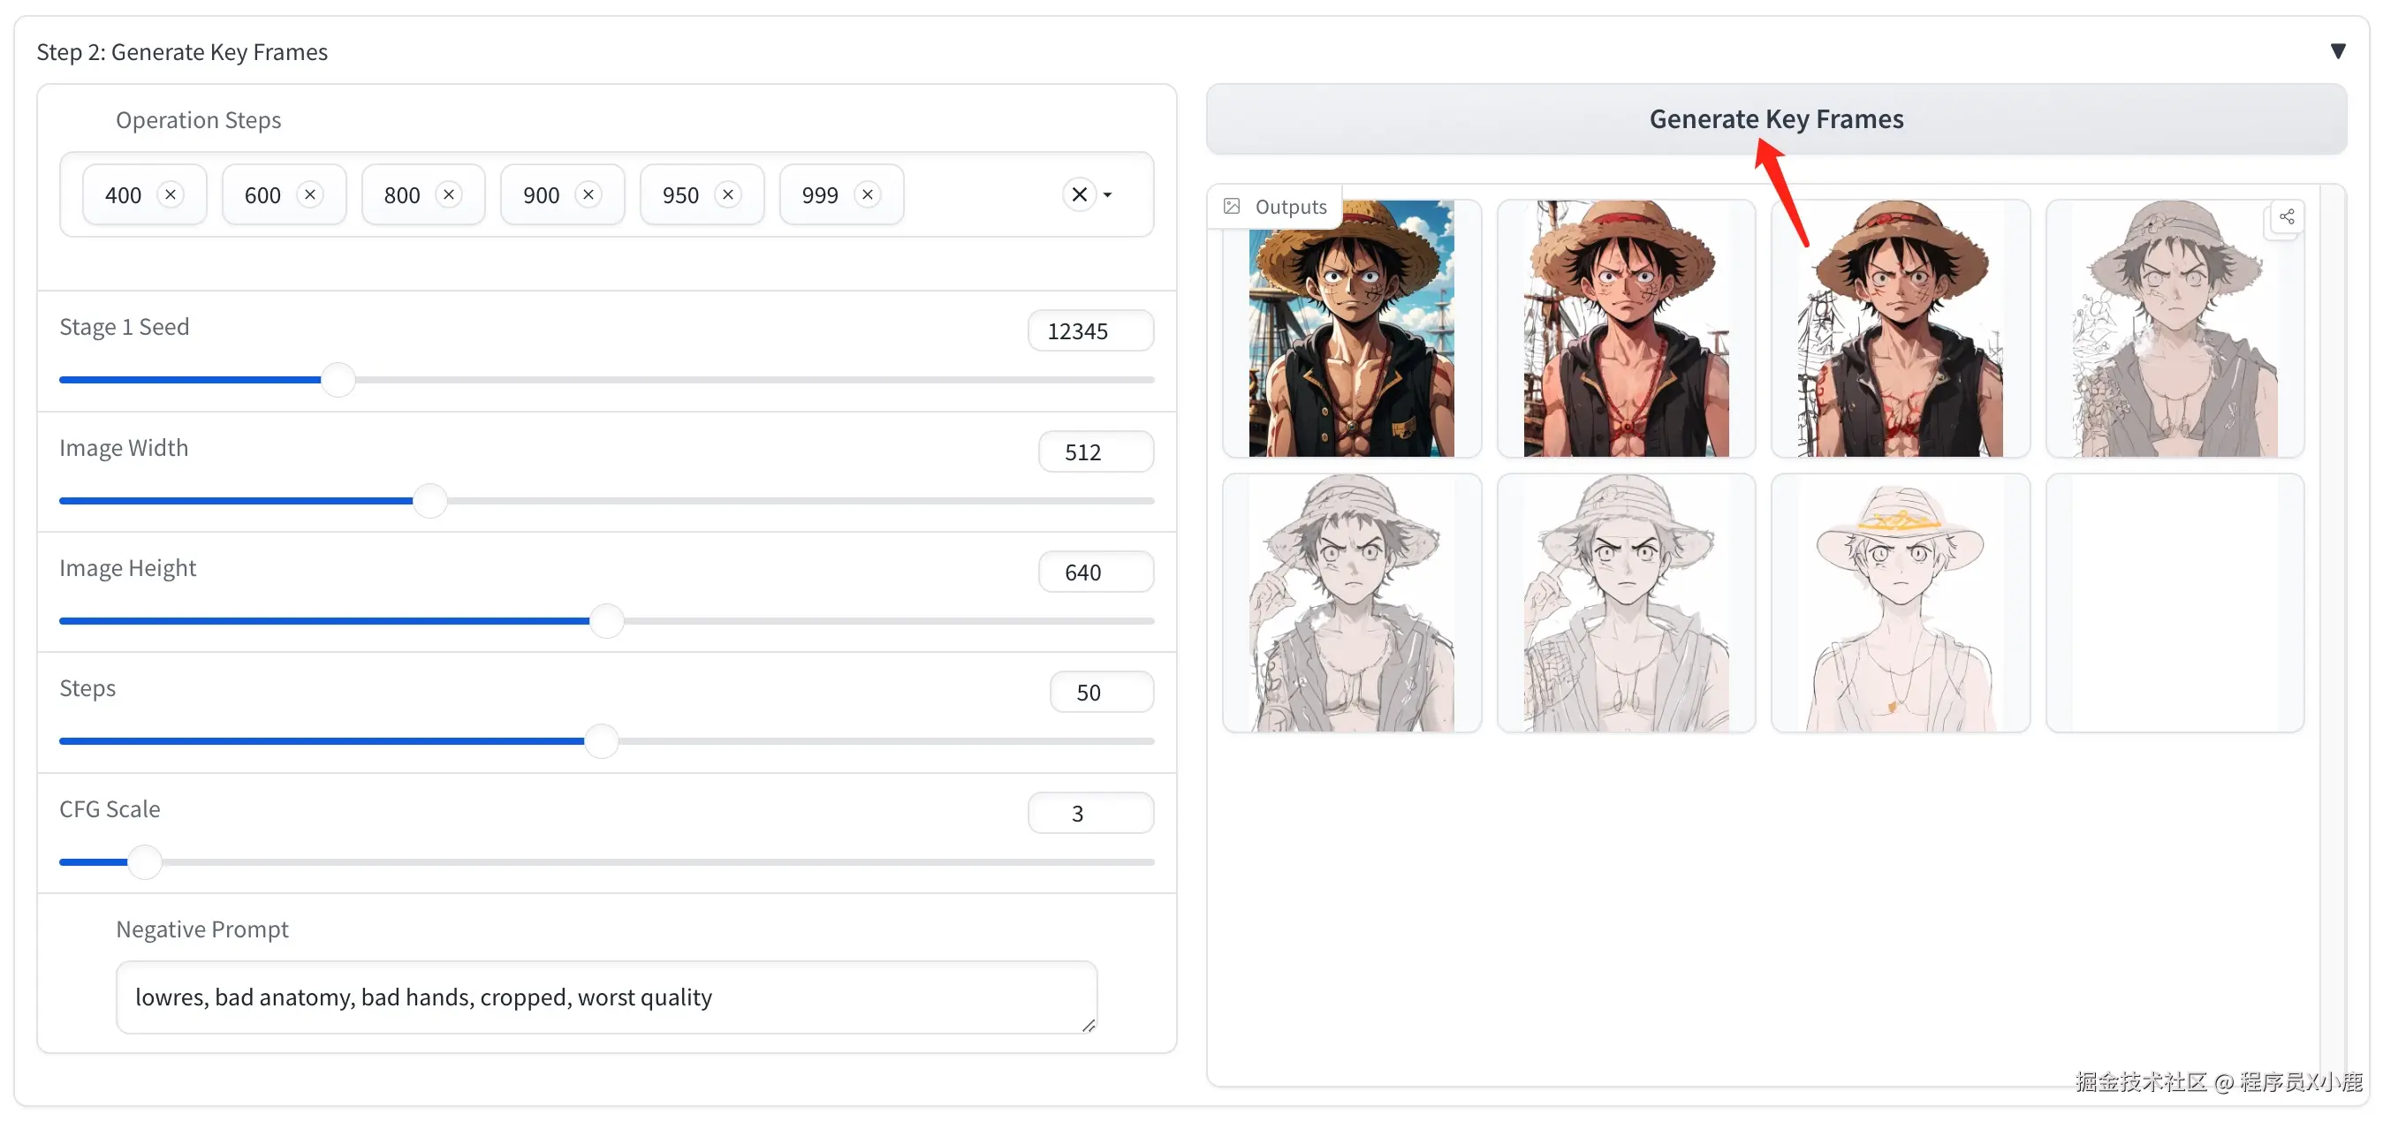Remove the 950 operation step tag
Screen dimensions: 2391x1122
click(729, 194)
